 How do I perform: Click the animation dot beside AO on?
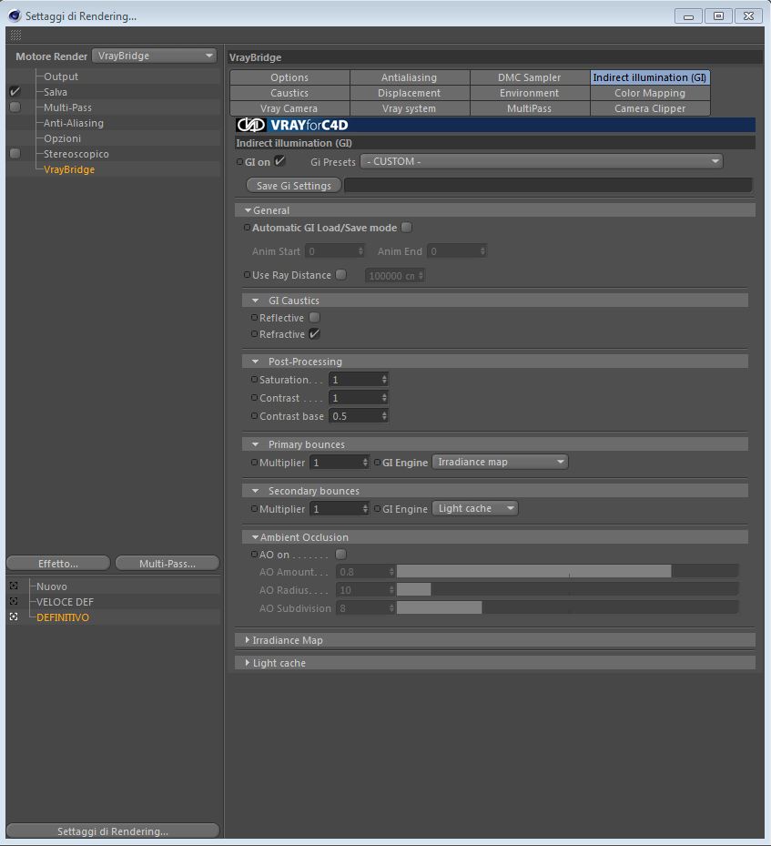tap(255, 554)
